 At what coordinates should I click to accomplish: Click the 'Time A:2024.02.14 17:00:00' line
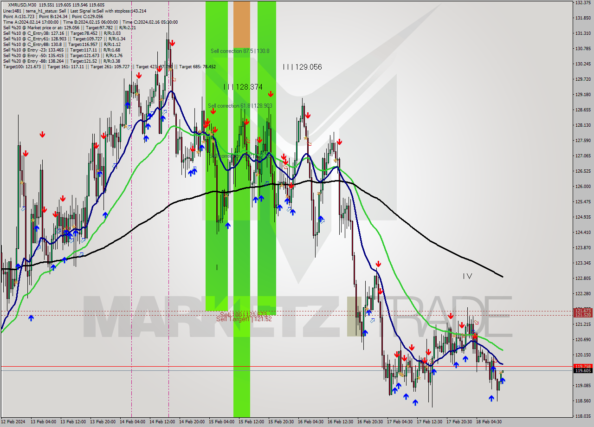(90, 22)
